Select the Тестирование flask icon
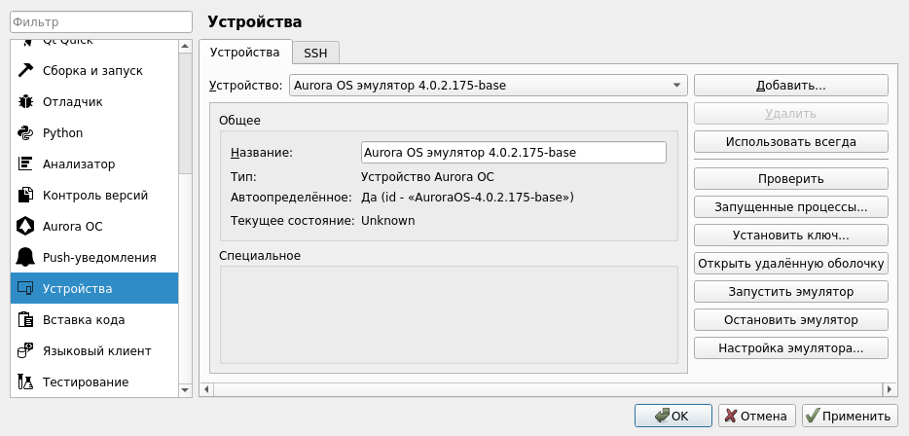 pyautogui.click(x=26, y=381)
